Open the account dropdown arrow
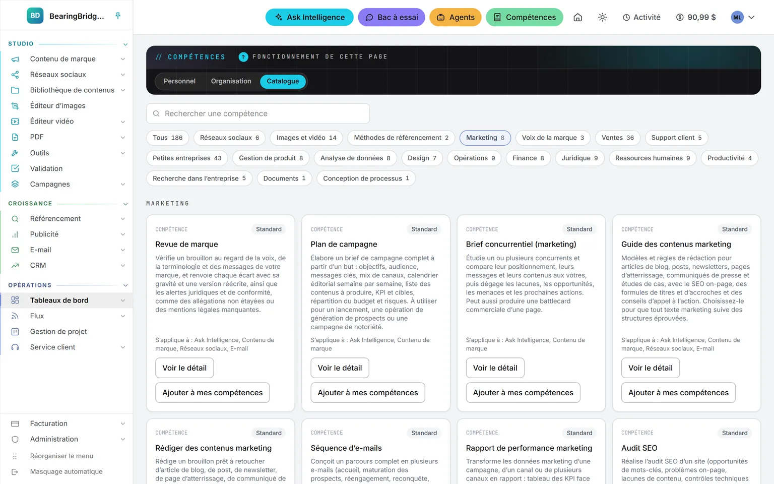Screen dimensions: 774x484 (x=751, y=17)
